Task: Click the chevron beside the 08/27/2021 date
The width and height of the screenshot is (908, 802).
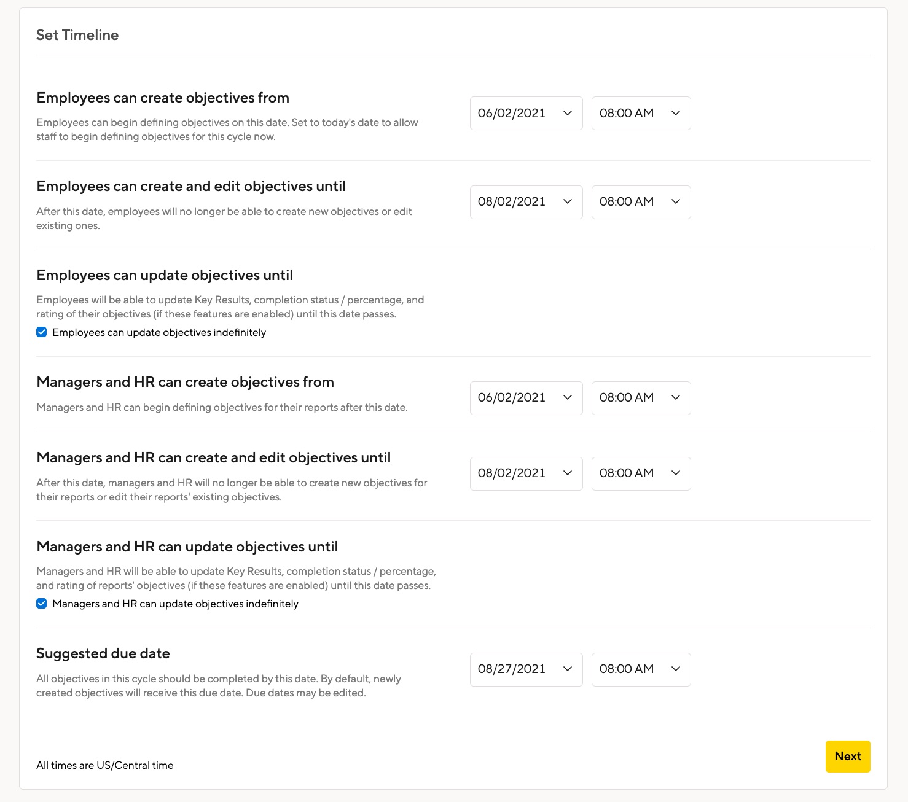Action: [x=568, y=669]
